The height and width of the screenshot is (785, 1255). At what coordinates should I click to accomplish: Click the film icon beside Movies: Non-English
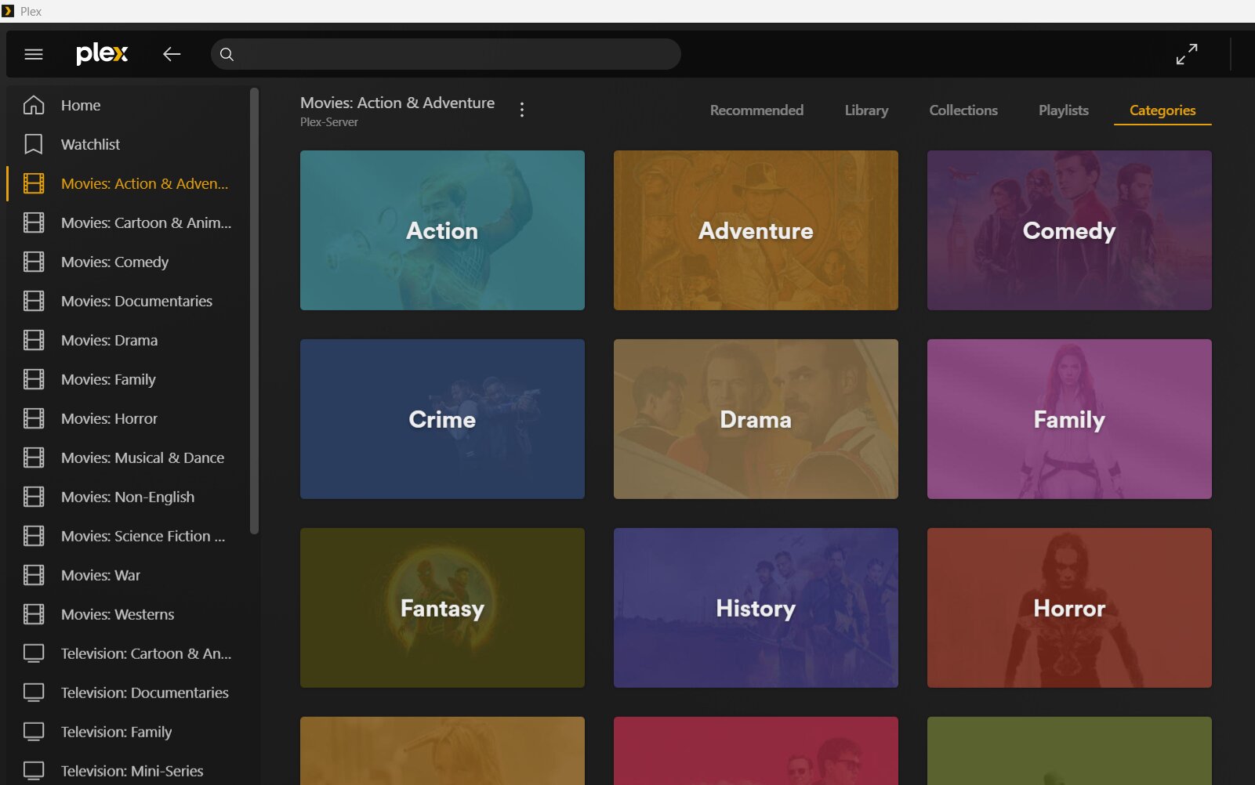pos(34,497)
